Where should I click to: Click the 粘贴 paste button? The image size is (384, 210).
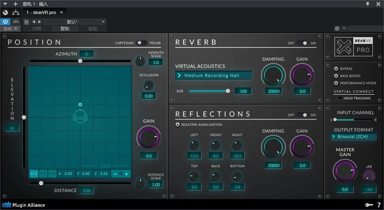click(93, 28)
